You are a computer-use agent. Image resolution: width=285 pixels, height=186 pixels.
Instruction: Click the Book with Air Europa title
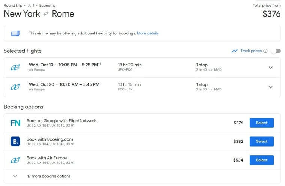(47, 158)
